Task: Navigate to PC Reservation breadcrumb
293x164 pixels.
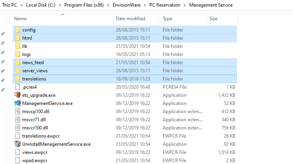Action: (x=165, y=5)
